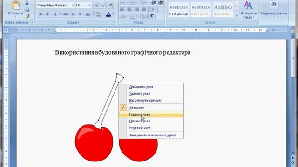Screen dimensions: 298x167
Task: Toggle justify alignment
Action: (x=144, y=9)
